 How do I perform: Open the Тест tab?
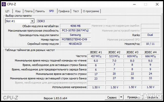76,11
